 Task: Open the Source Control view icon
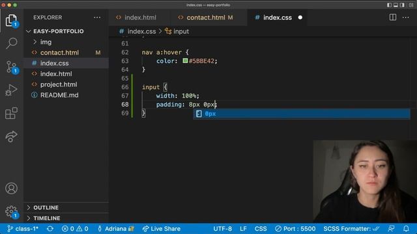(x=11, y=66)
